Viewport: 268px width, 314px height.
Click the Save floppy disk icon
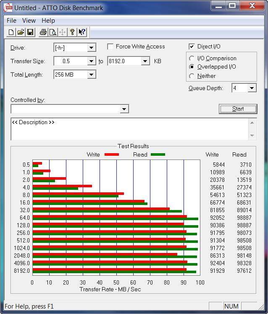click(30, 32)
